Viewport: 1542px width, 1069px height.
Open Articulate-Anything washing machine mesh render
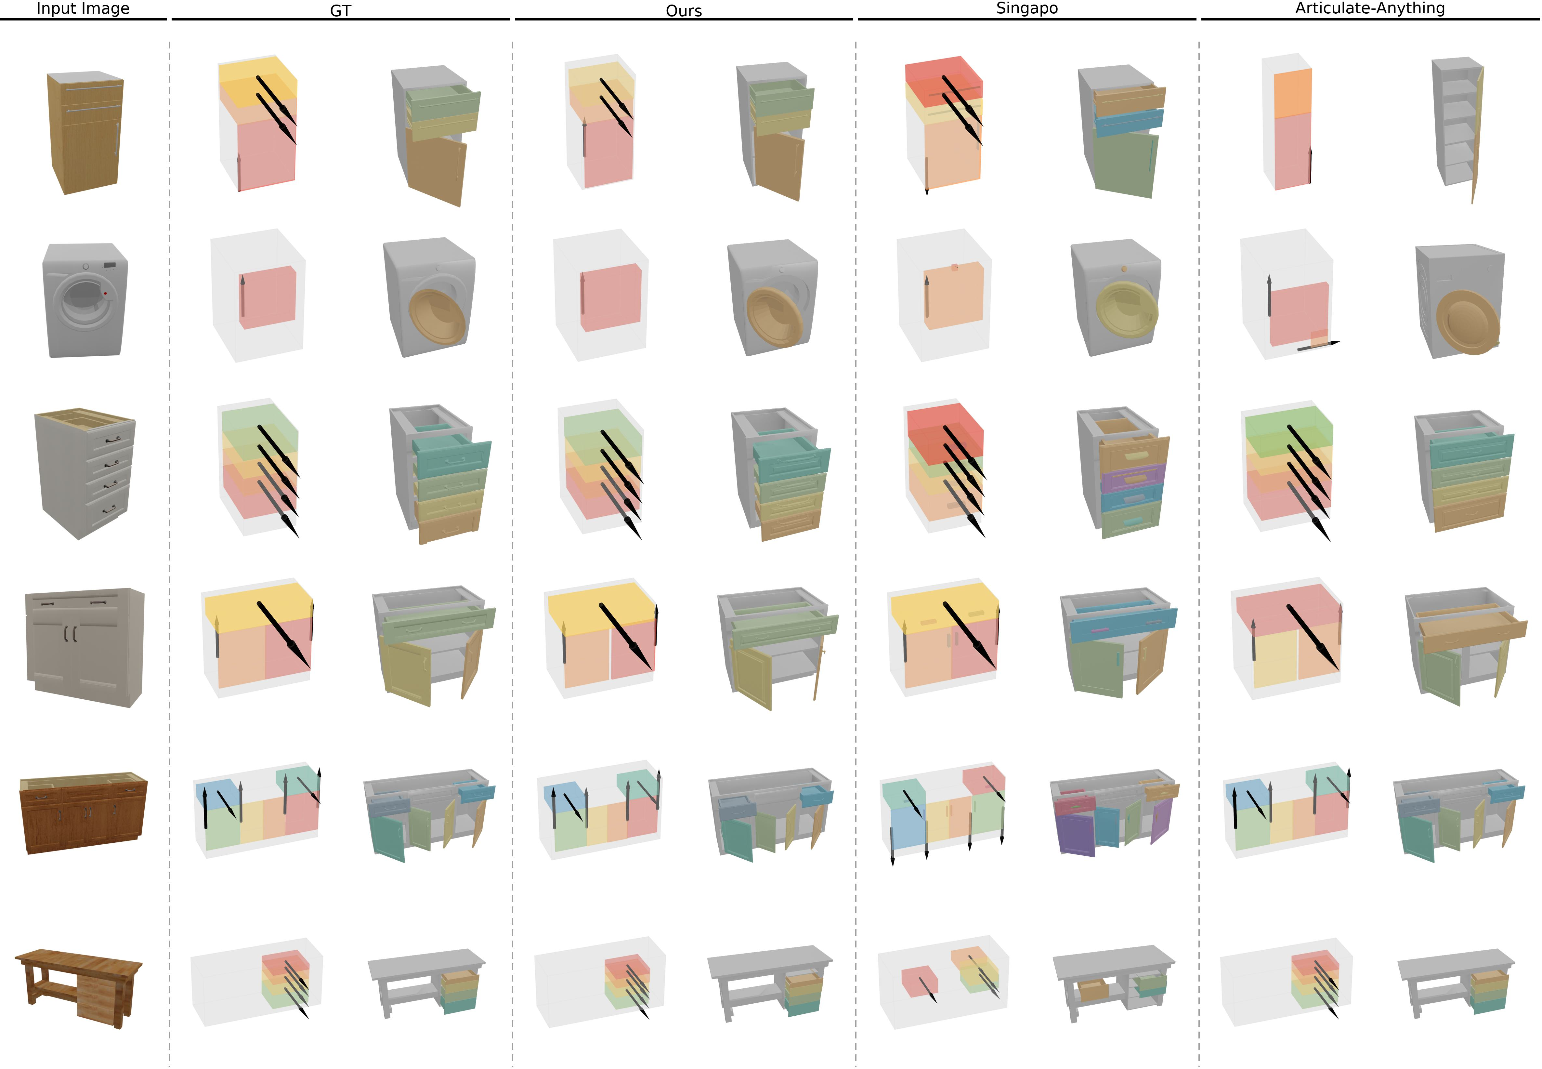pyautogui.click(x=1460, y=301)
